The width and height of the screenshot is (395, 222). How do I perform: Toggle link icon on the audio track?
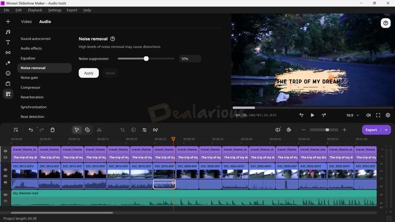[x=5, y=201]
